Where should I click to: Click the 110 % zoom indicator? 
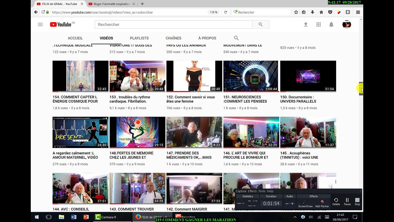click(x=214, y=12)
